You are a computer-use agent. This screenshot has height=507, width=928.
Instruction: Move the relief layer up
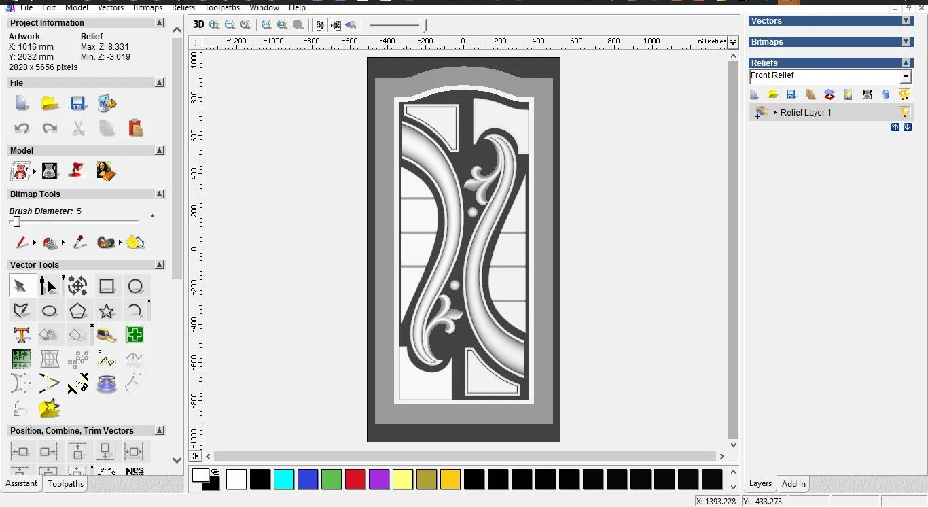pyautogui.click(x=895, y=127)
